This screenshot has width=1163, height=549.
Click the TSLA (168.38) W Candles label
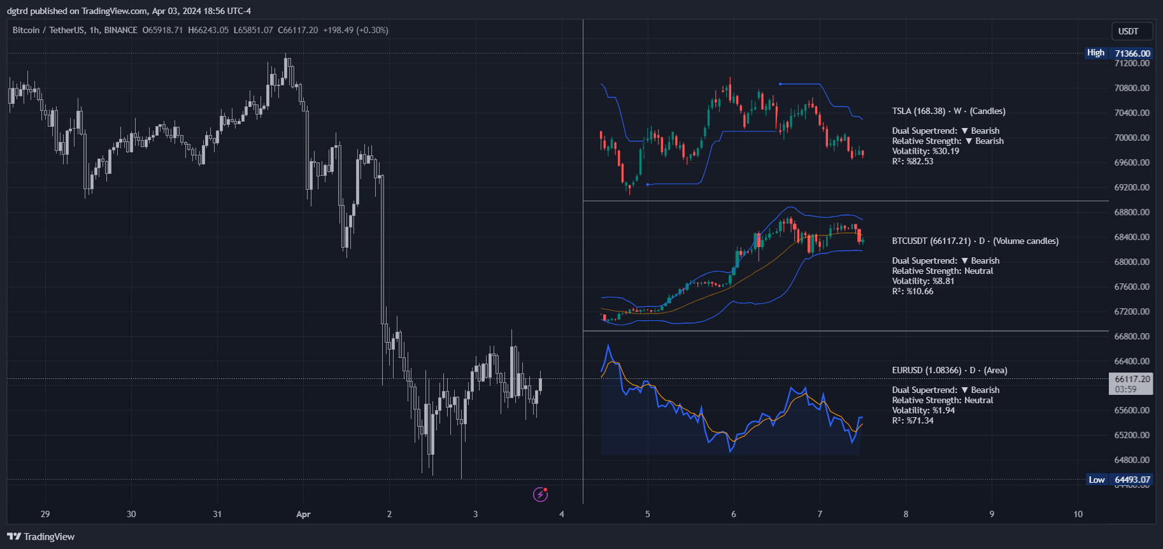948,111
